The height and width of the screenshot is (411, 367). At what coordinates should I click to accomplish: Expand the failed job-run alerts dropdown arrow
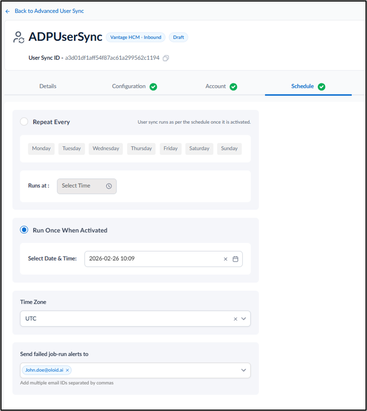pyautogui.click(x=244, y=370)
